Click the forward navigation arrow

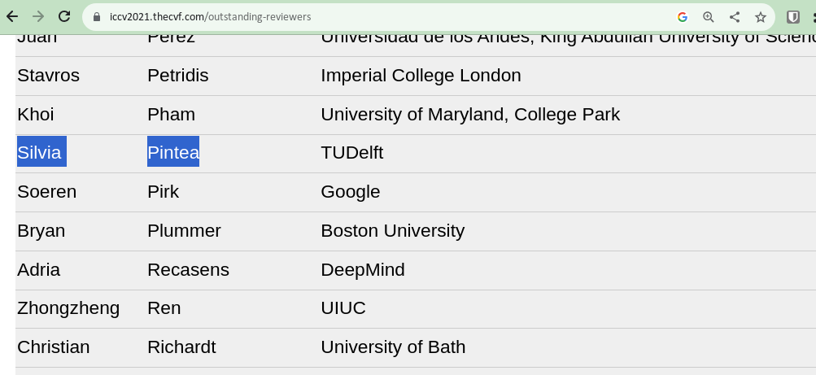pos(38,16)
